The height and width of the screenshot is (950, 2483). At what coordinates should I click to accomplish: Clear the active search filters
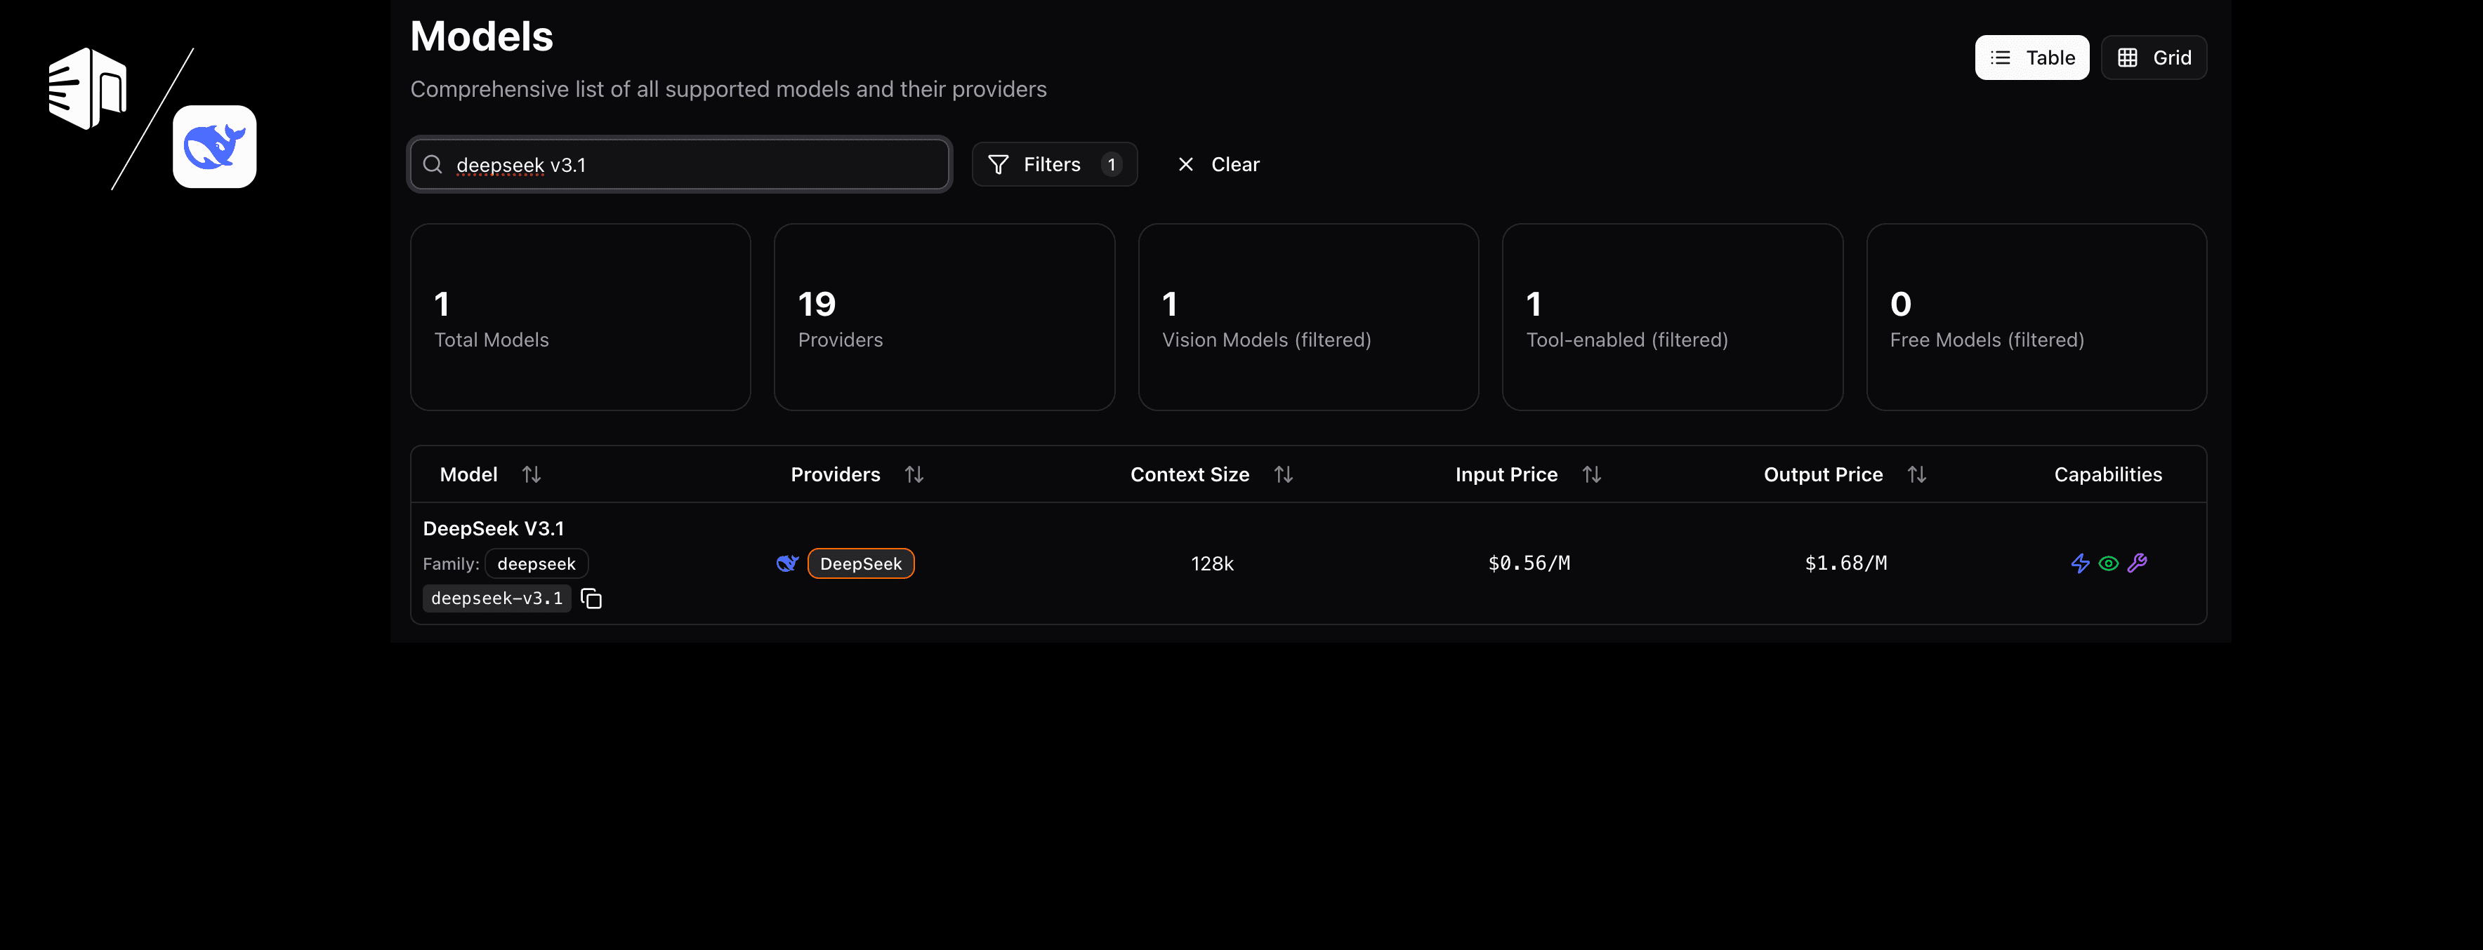pyautogui.click(x=1218, y=163)
